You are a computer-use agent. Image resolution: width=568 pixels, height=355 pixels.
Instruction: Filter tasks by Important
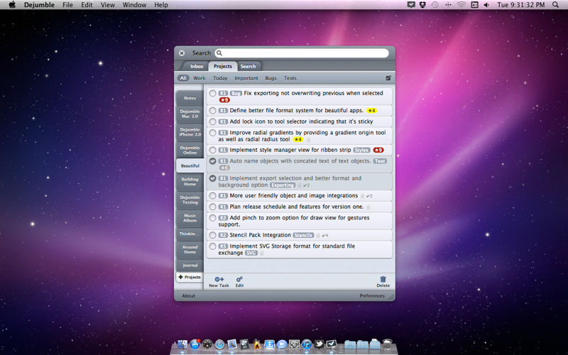point(246,78)
